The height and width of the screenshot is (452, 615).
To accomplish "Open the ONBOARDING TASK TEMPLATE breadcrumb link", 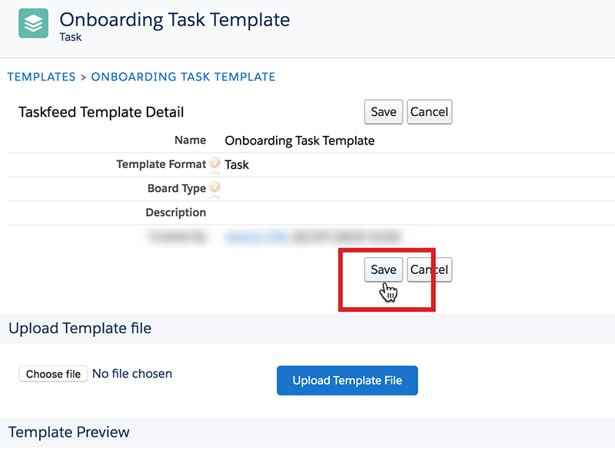I will (x=183, y=77).
